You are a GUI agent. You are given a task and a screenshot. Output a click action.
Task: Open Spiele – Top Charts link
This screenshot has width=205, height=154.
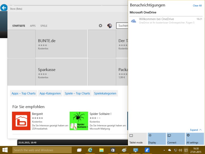(x=77, y=93)
